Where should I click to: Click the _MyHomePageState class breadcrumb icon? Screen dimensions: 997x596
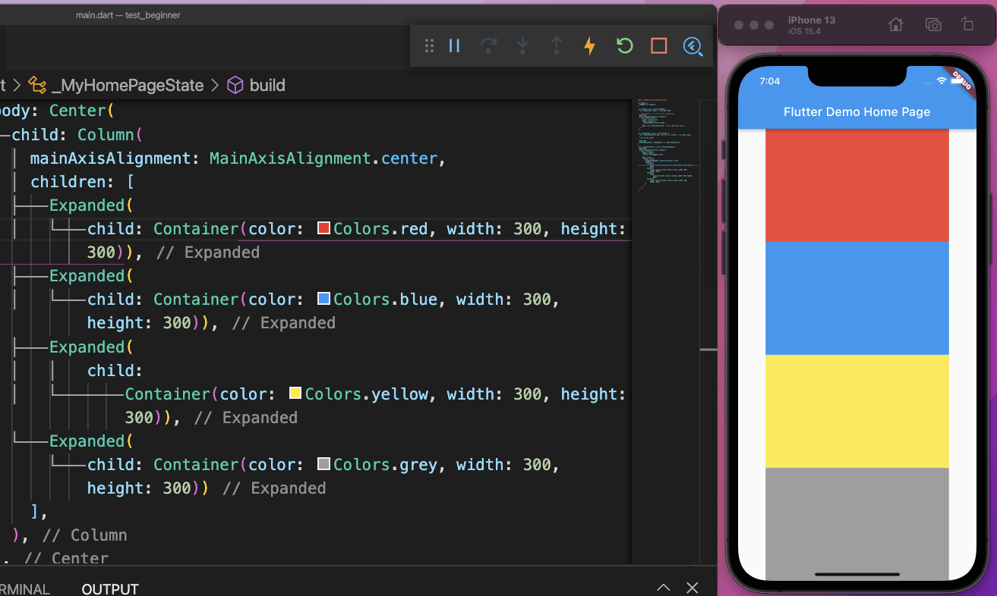pyautogui.click(x=36, y=85)
